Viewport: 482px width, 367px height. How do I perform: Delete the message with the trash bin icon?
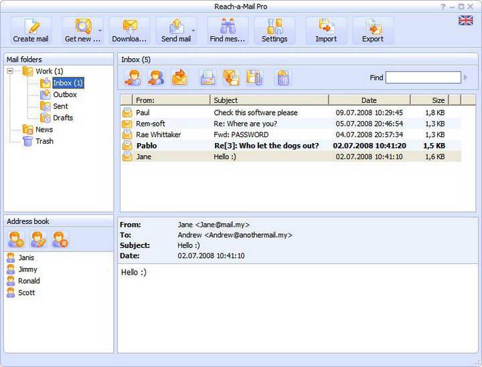[283, 78]
